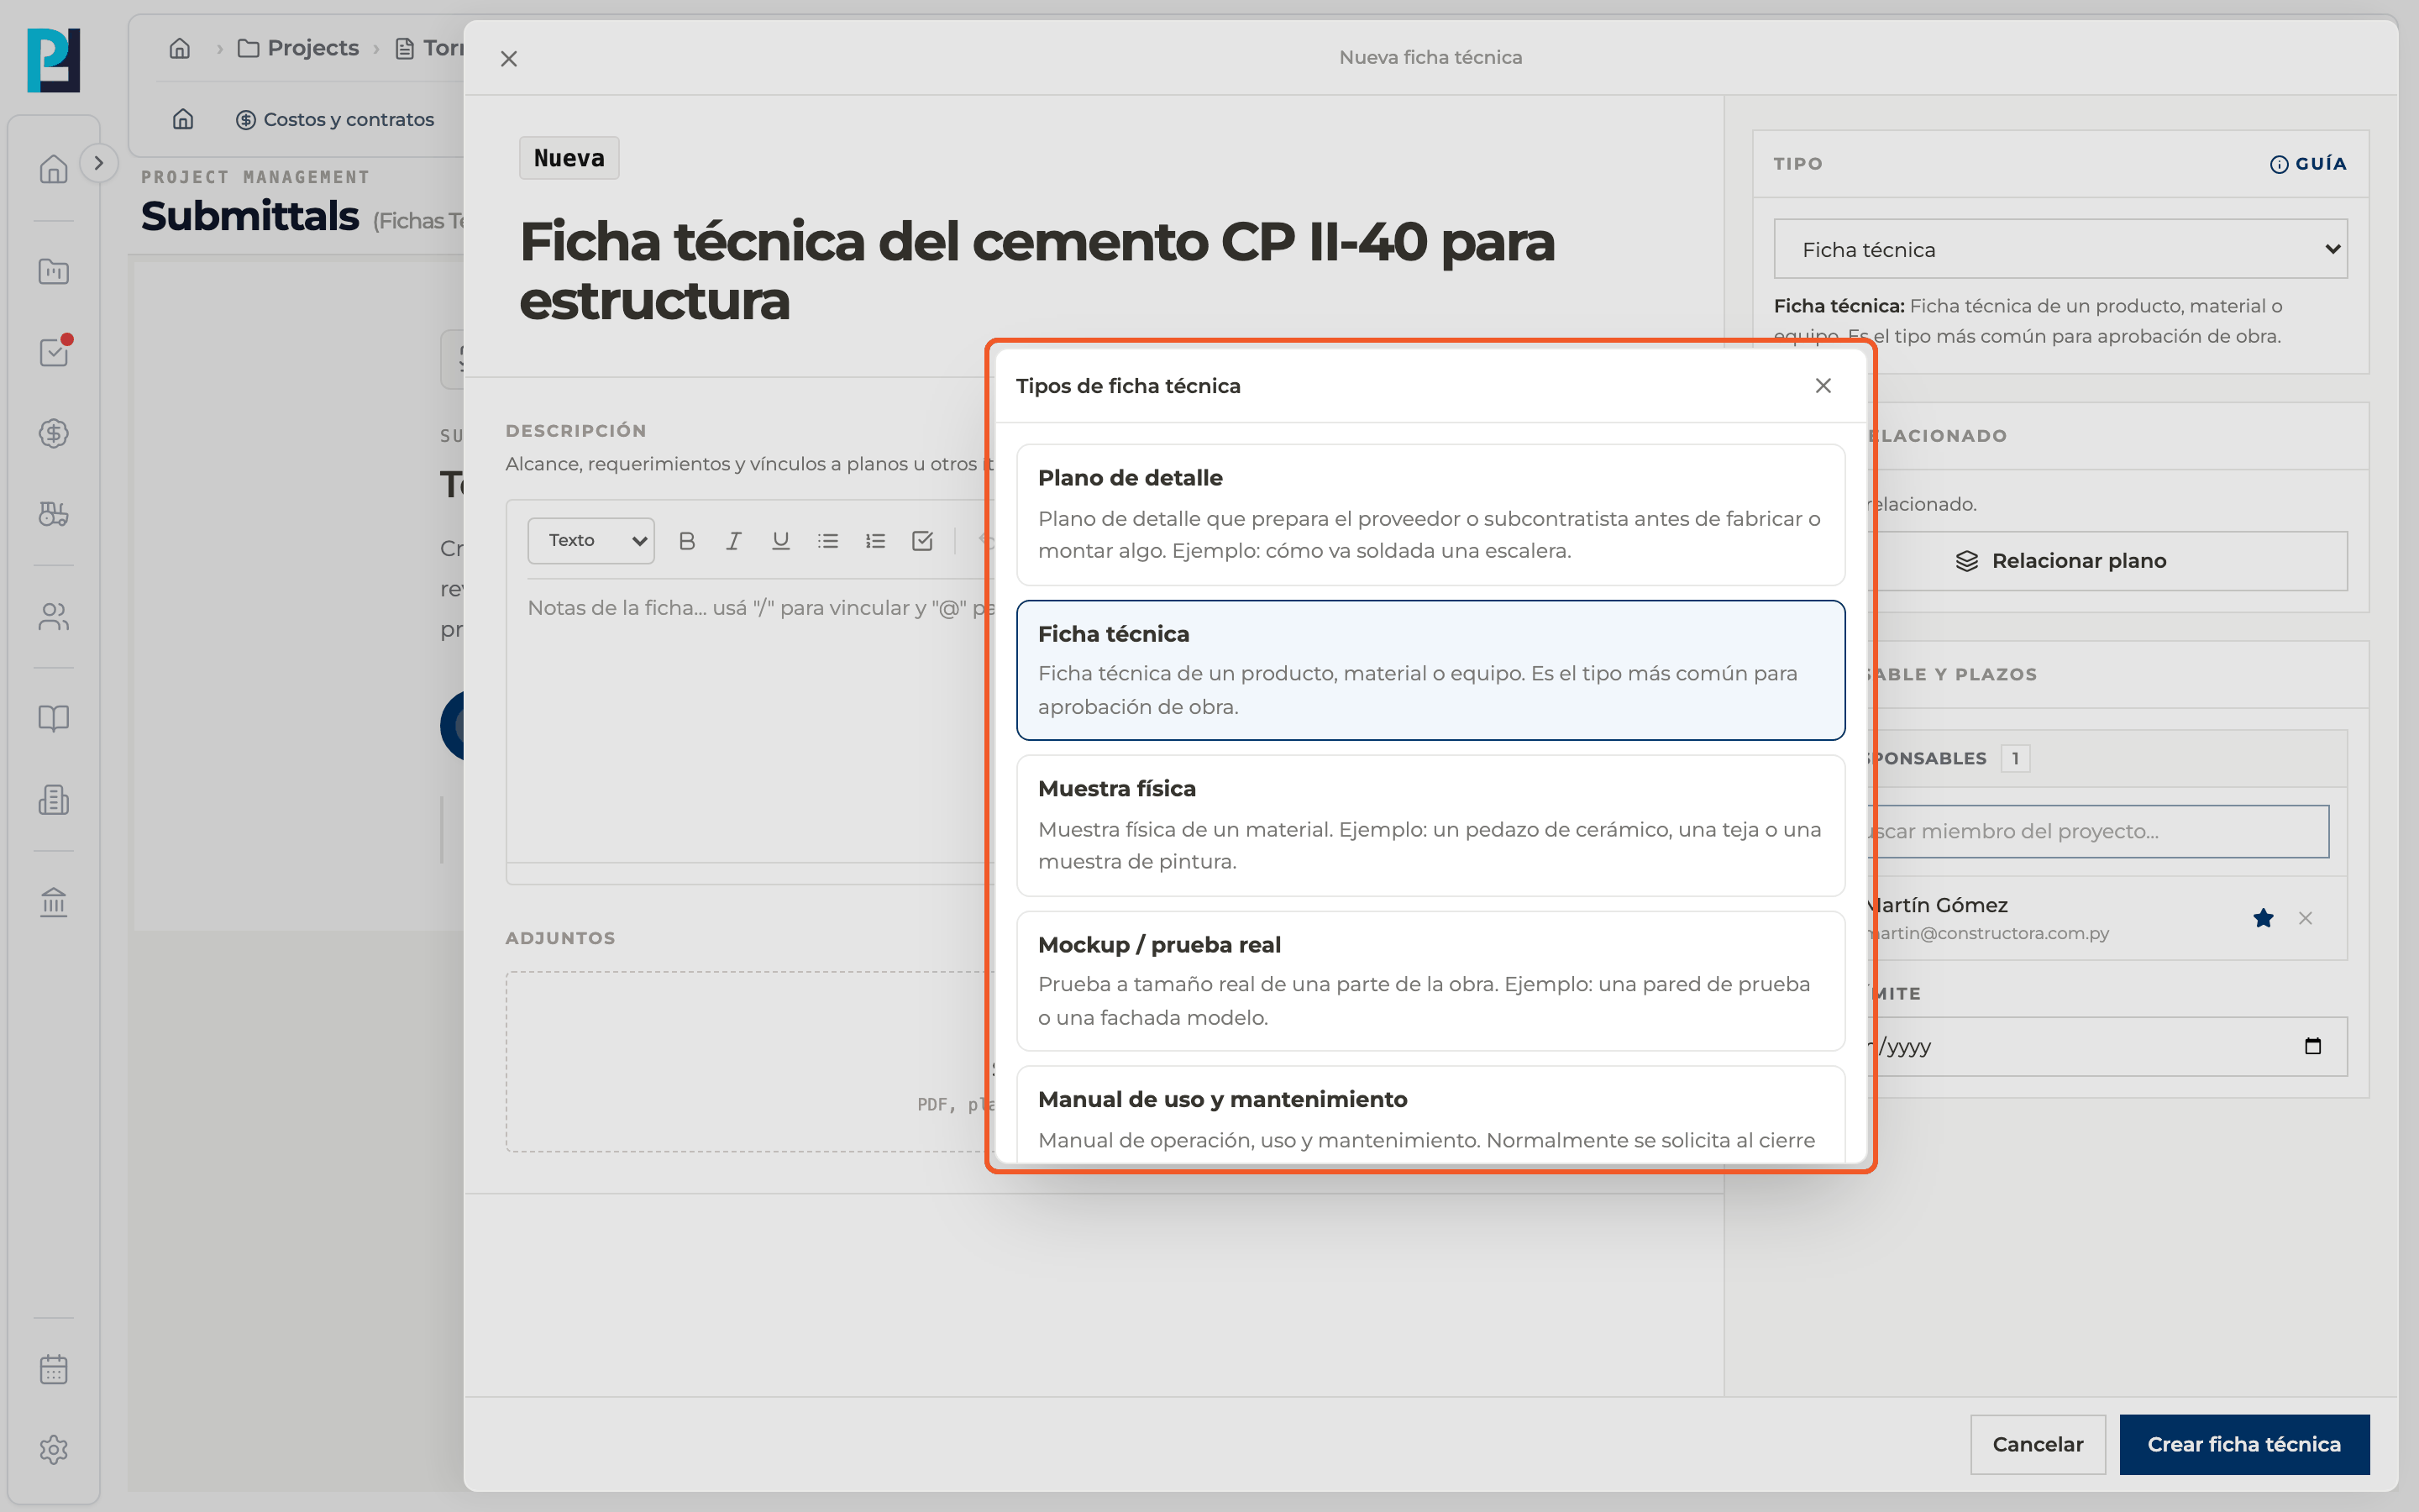The image size is (2419, 1512).
Task: Toggle underline formatting in editor
Action: click(780, 541)
